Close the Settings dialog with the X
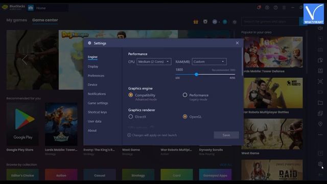The height and width of the screenshot is (184, 327). (x=237, y=43)
